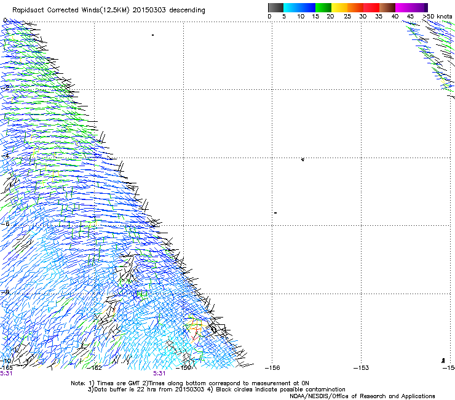Screen dimensions: 455x400
Task: Click the '-153' longitude axis label
Action: [362, 368]
